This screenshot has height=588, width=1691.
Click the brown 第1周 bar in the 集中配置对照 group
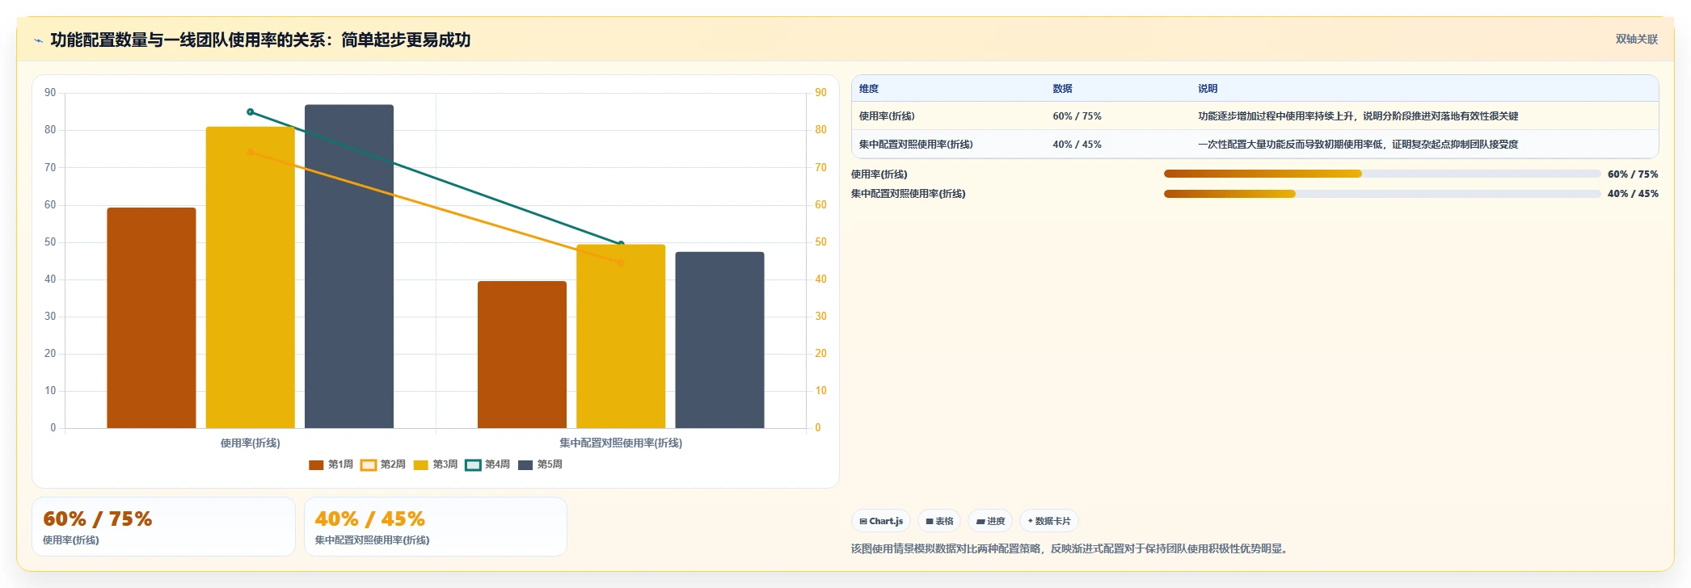tap(522, 355)
